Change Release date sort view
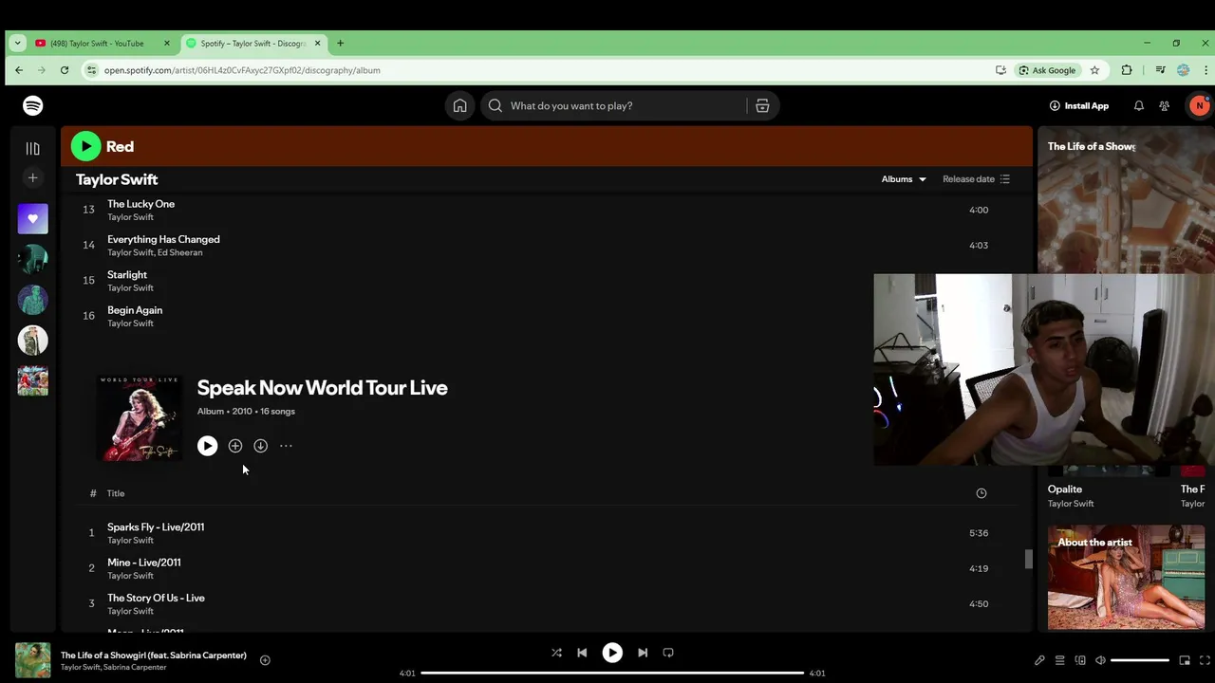Image resolution: width=1215 pixels, height=683 pixels. 977,179
